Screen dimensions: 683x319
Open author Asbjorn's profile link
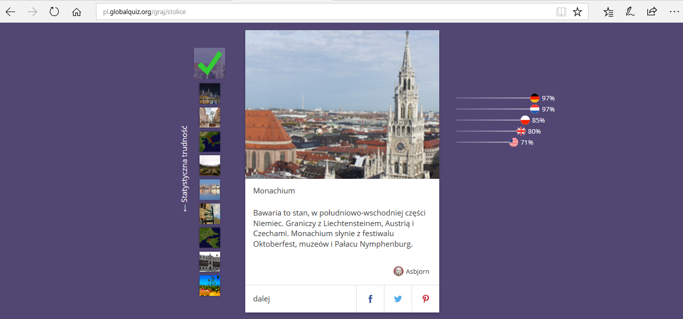click(x=418, y=271)
